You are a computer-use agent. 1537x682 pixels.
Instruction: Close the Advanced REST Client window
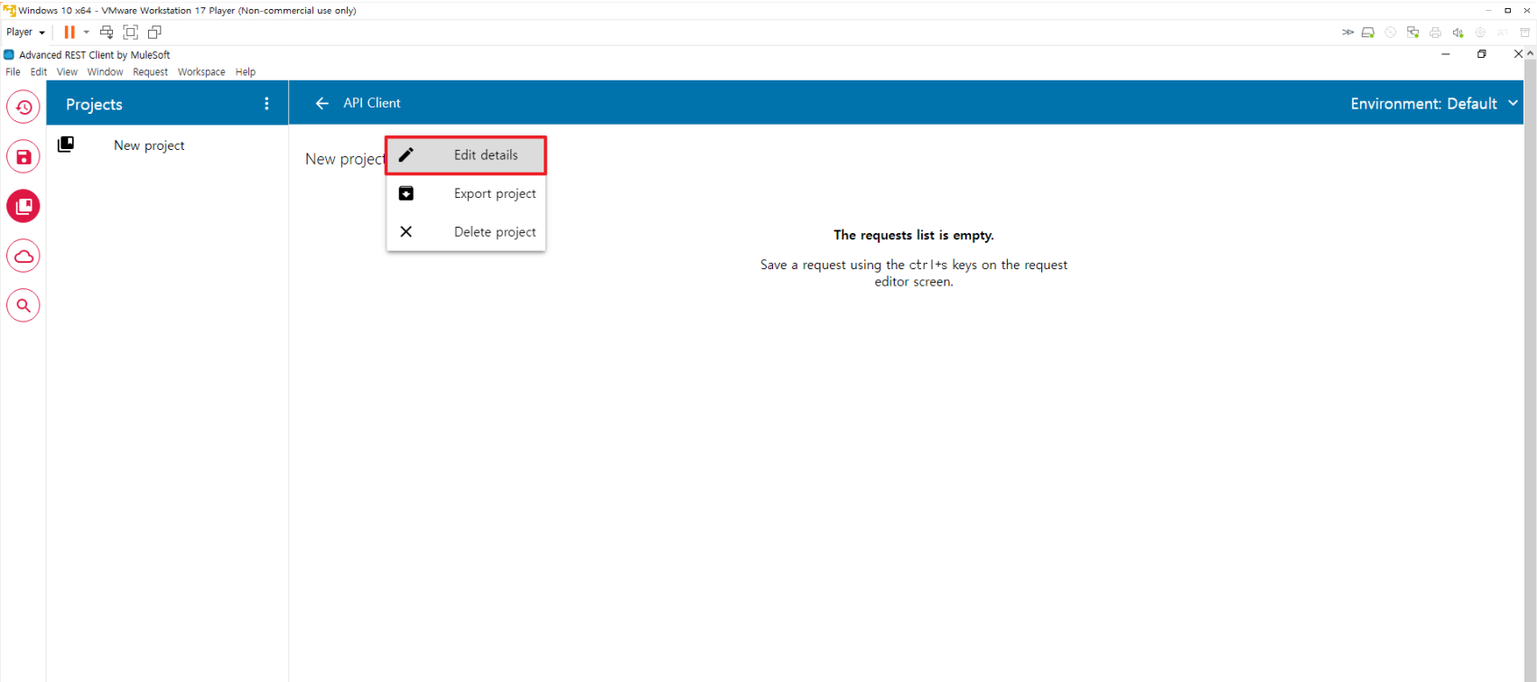1517,54
